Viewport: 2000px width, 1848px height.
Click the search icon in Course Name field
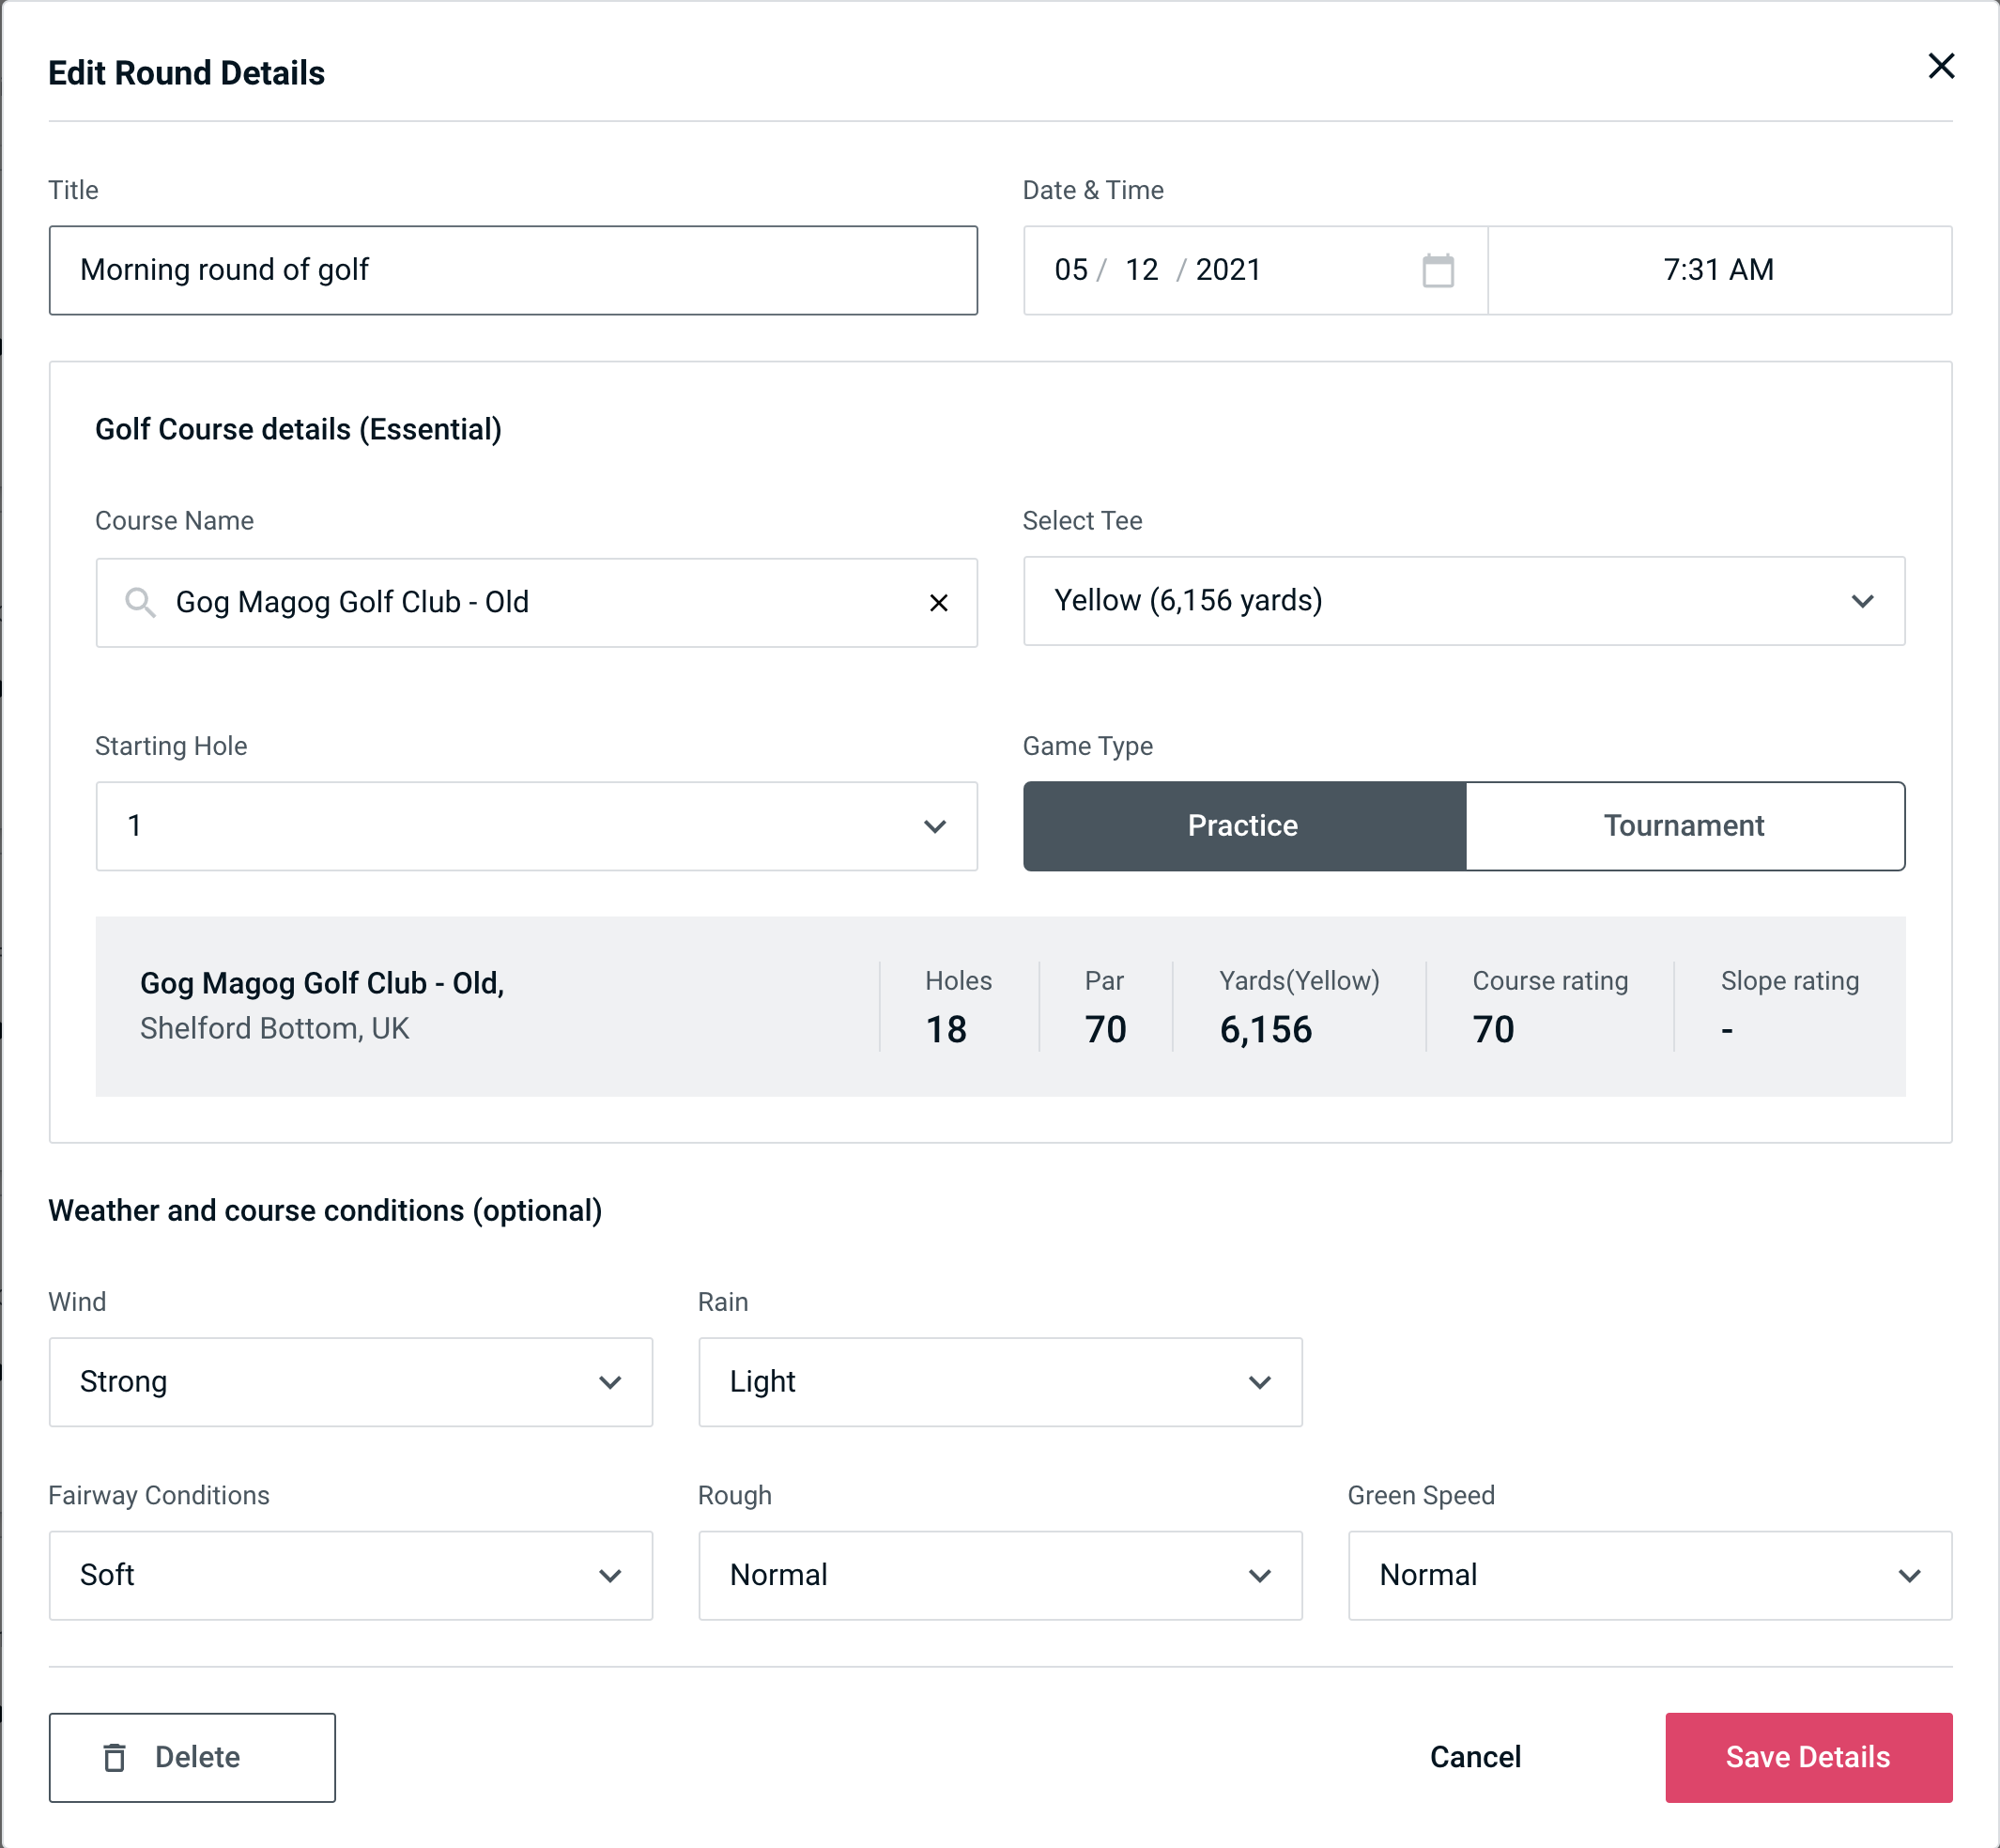pos(141,603)
